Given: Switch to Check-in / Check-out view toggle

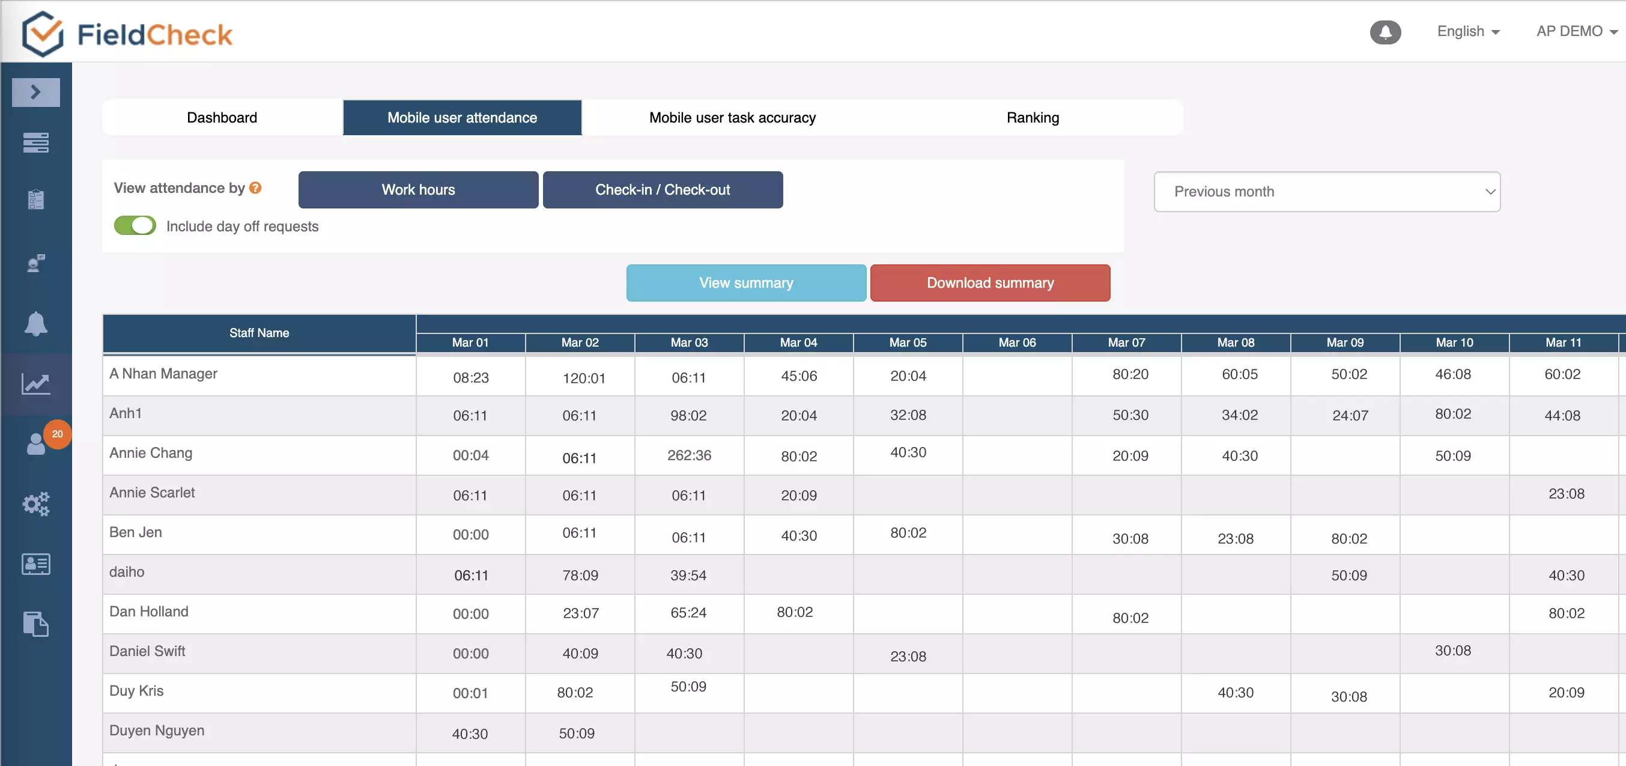Looking at the screenshot, I should point(661,190).
